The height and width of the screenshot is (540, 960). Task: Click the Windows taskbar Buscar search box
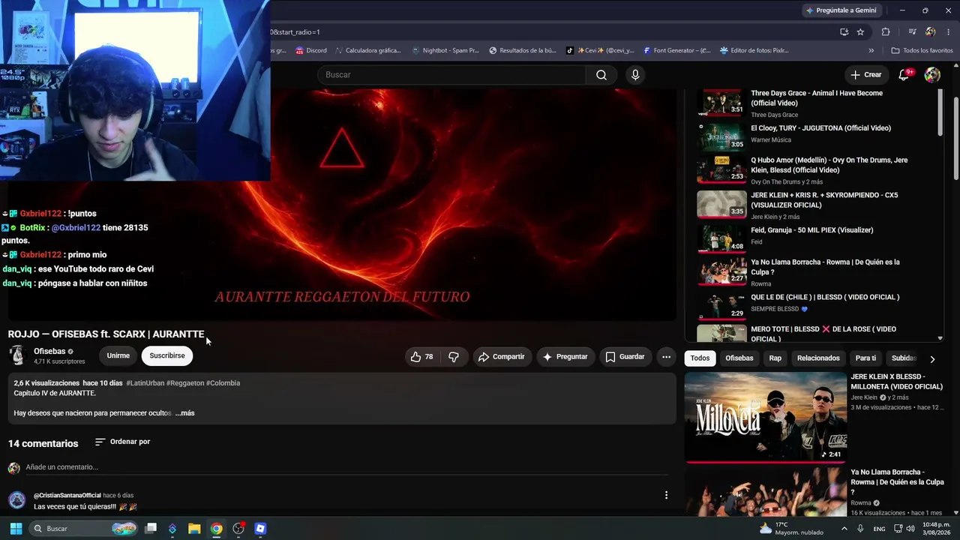pos(84,529)
